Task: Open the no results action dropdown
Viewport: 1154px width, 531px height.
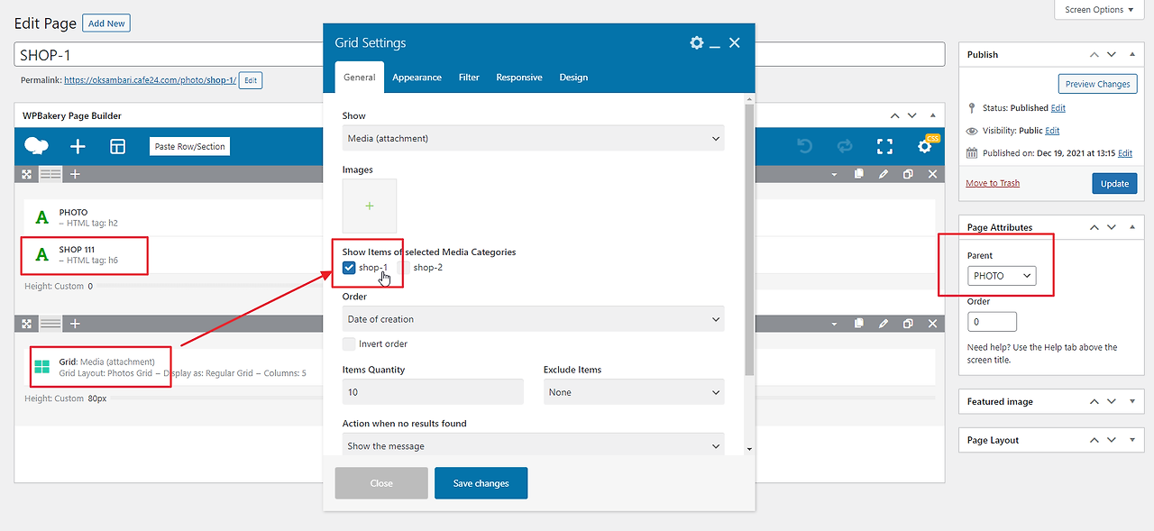Action: (533, 445)
